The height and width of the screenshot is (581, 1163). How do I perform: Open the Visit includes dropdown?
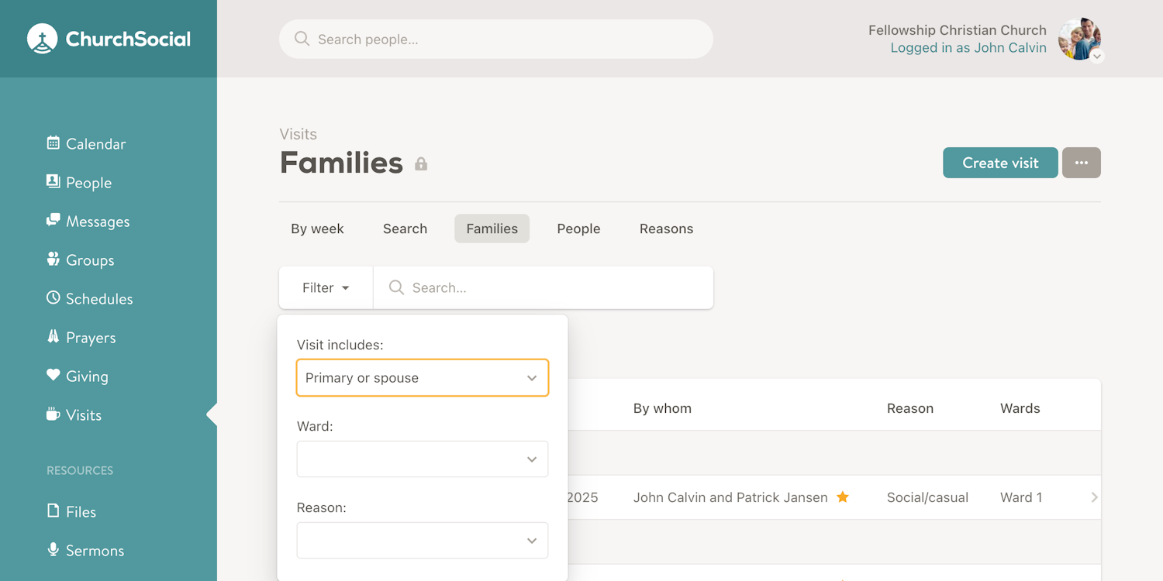pos(422,377)
